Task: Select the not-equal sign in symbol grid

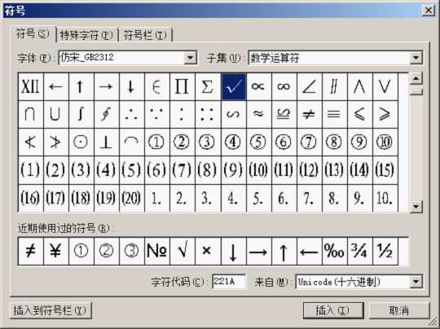Action: [310, 115]
